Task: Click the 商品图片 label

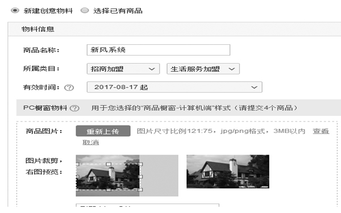Action: point(44,131)
